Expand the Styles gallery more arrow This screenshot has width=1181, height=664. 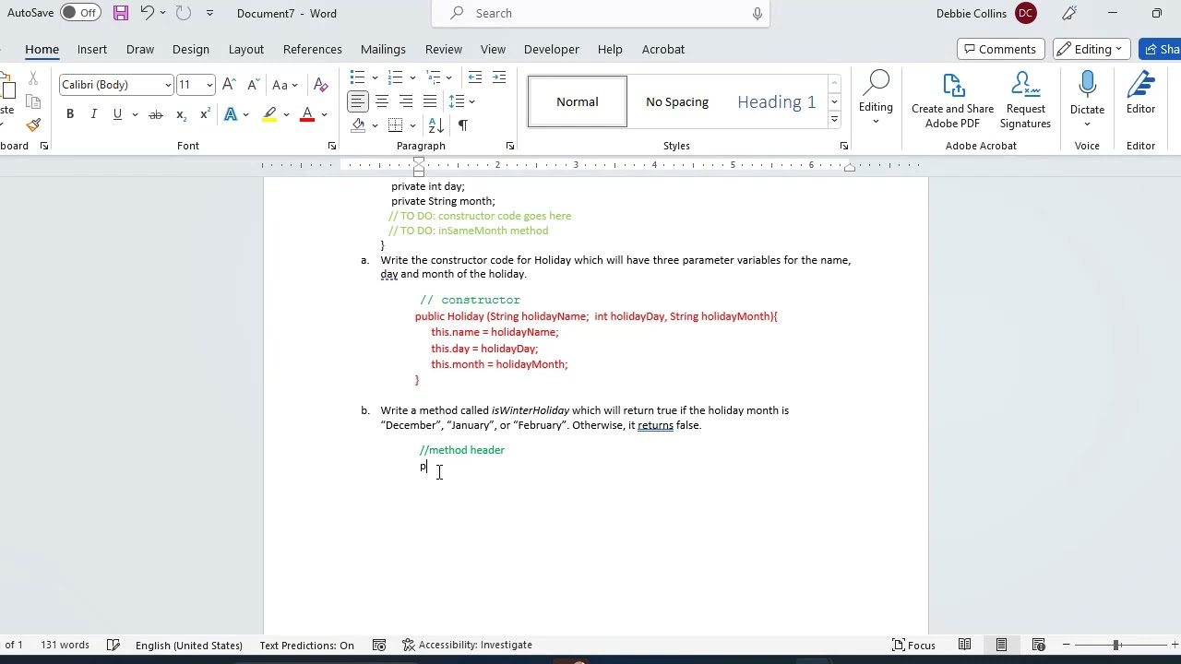[x=834, y=120]
